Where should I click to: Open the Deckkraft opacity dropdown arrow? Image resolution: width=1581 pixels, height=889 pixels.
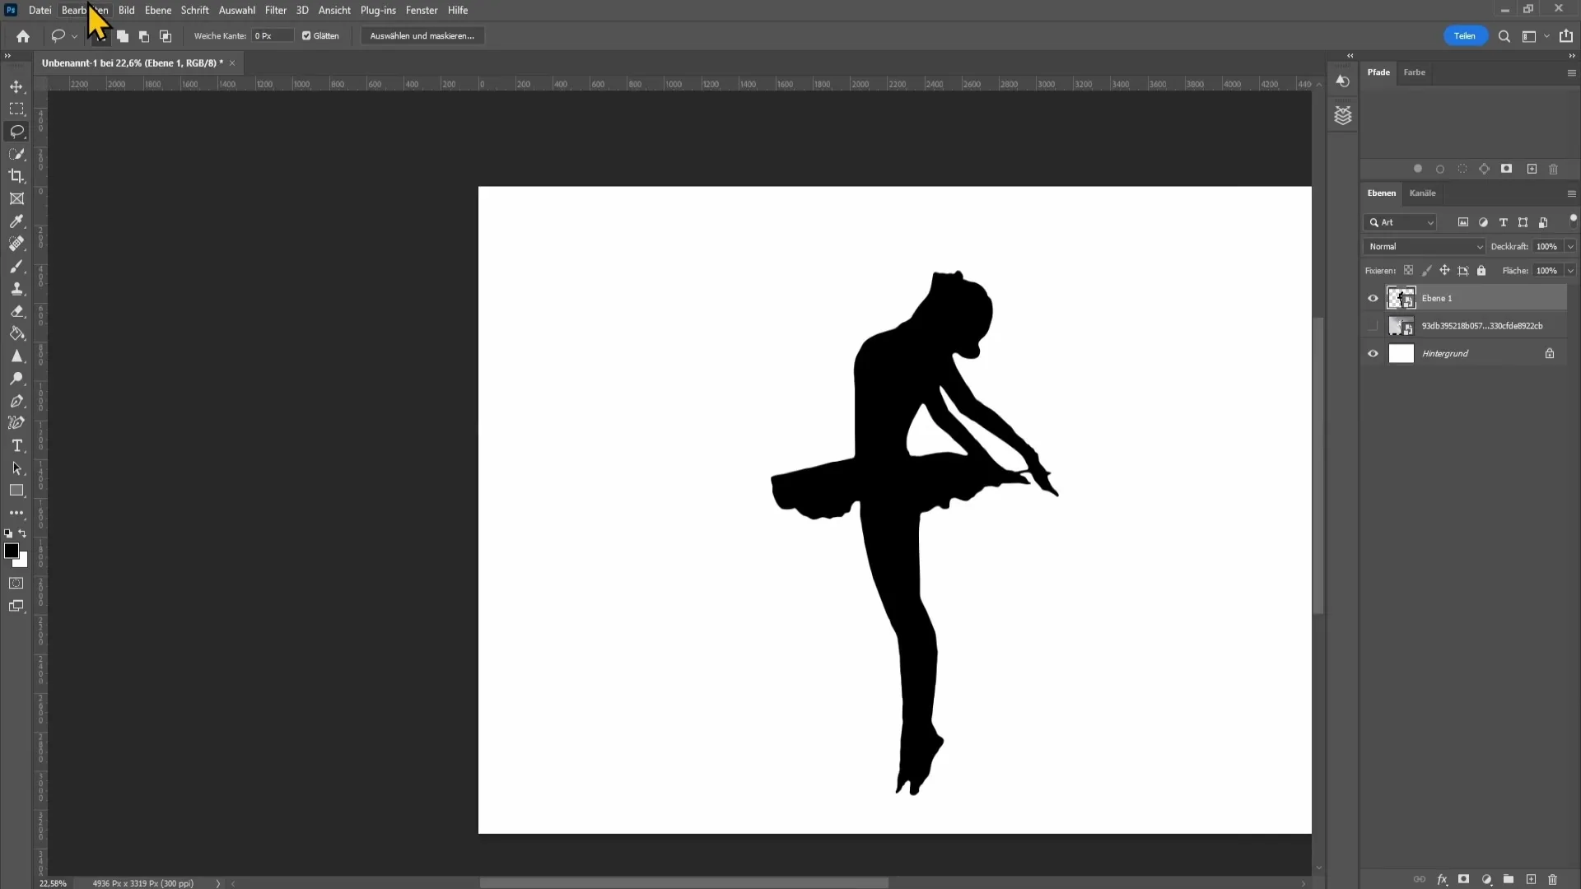[1570, 247]
